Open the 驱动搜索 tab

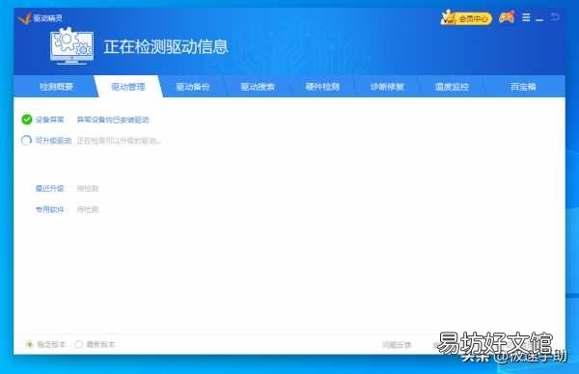click(x=258, y=87)
